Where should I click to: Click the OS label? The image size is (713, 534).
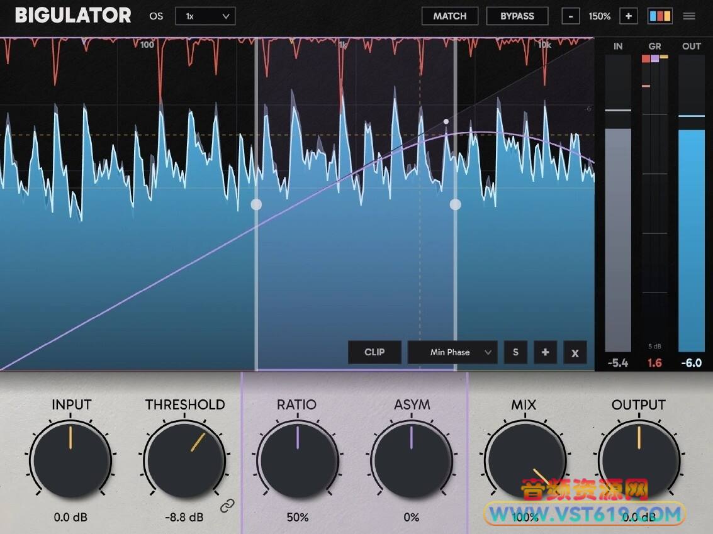point(156,16)
